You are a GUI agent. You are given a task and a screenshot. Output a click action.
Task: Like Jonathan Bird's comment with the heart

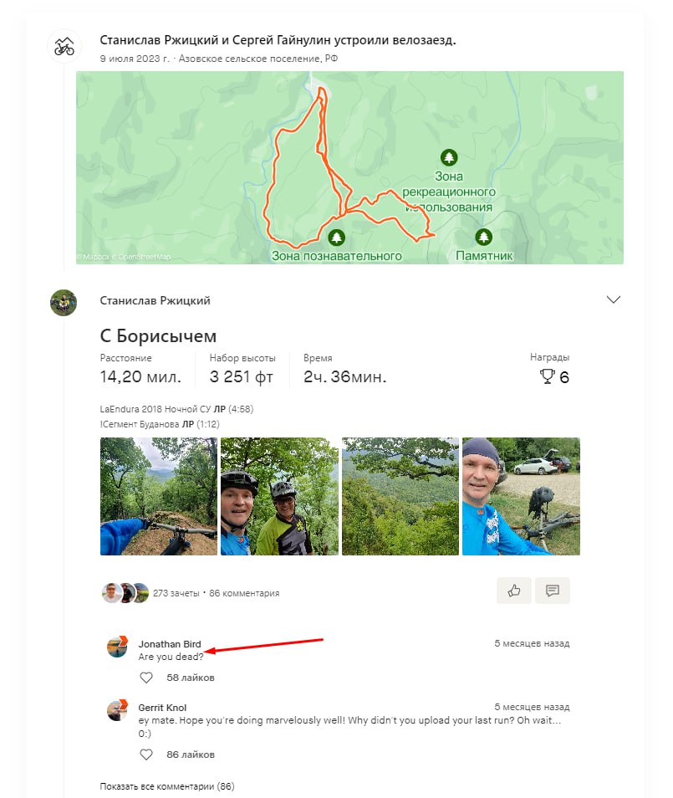(146, 678)
